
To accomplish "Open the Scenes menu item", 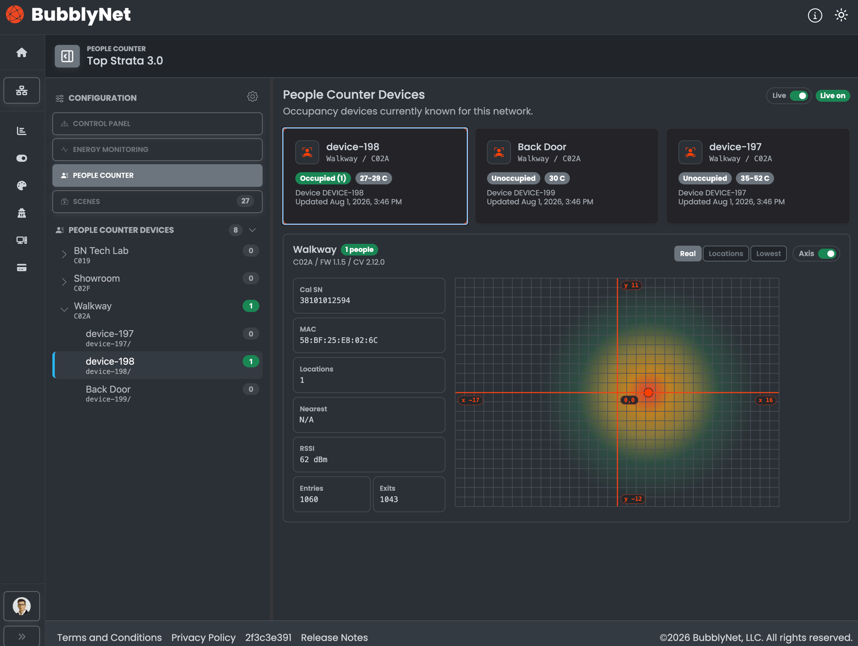I will click(157, 201).
